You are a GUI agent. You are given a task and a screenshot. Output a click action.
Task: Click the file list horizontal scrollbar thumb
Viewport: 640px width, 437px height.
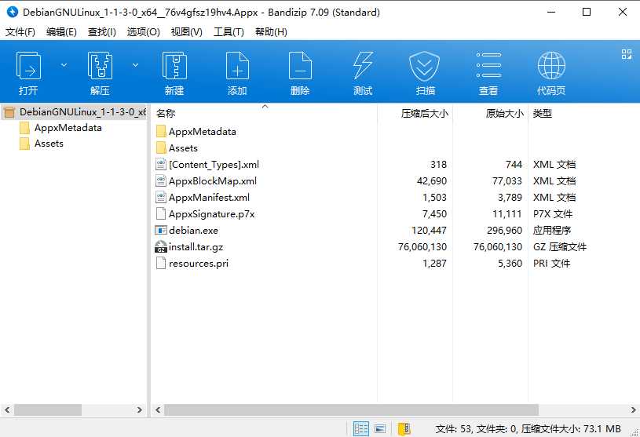tap(352, 410)
